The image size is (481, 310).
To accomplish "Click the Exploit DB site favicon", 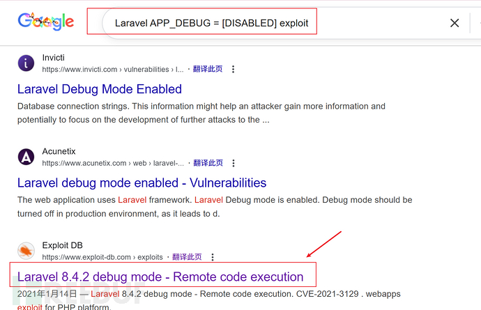I will point(26,251).
